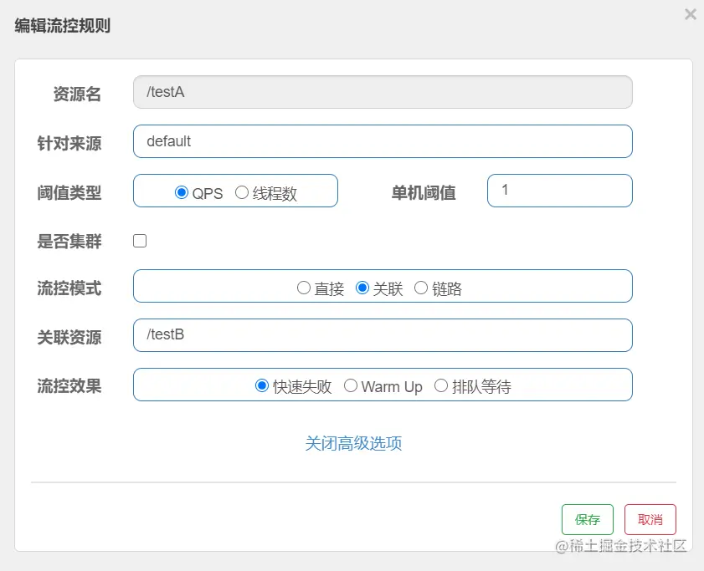704x571 pixels.
Task: Click the 资源名 label
Action: click(77, 94)
